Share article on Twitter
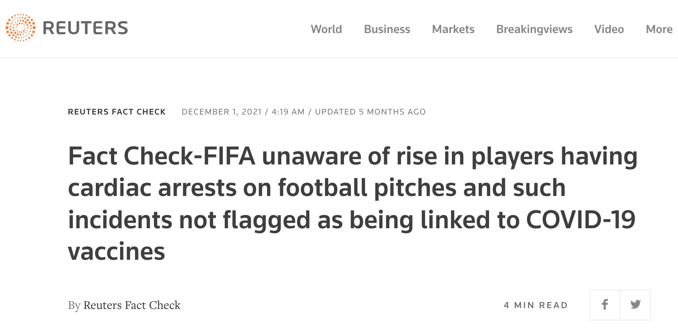Viewport: 678px width, 332px height. pos(635,305)
